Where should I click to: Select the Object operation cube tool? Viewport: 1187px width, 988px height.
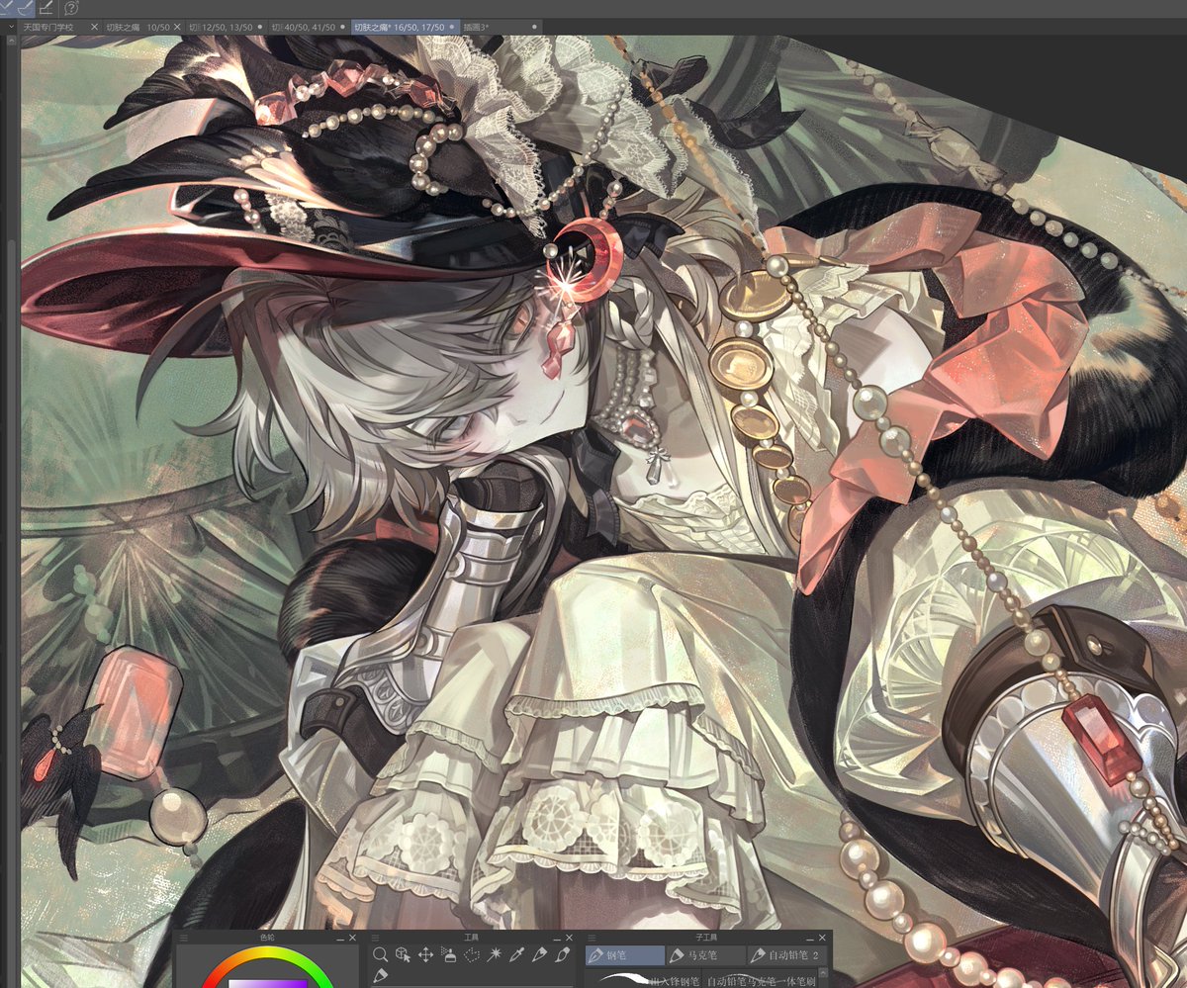pos(404,954)
